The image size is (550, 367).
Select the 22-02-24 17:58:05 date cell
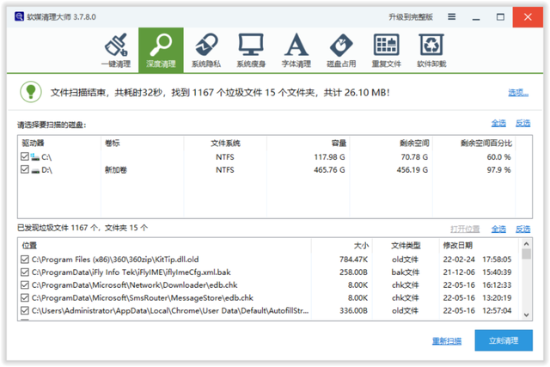477,260
